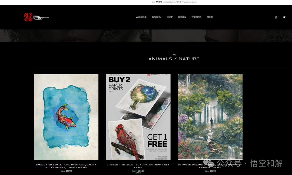Click the All breadcrumb link
Image resolution: width=292 pixels, height=175 pixels.
click(174, 55)
